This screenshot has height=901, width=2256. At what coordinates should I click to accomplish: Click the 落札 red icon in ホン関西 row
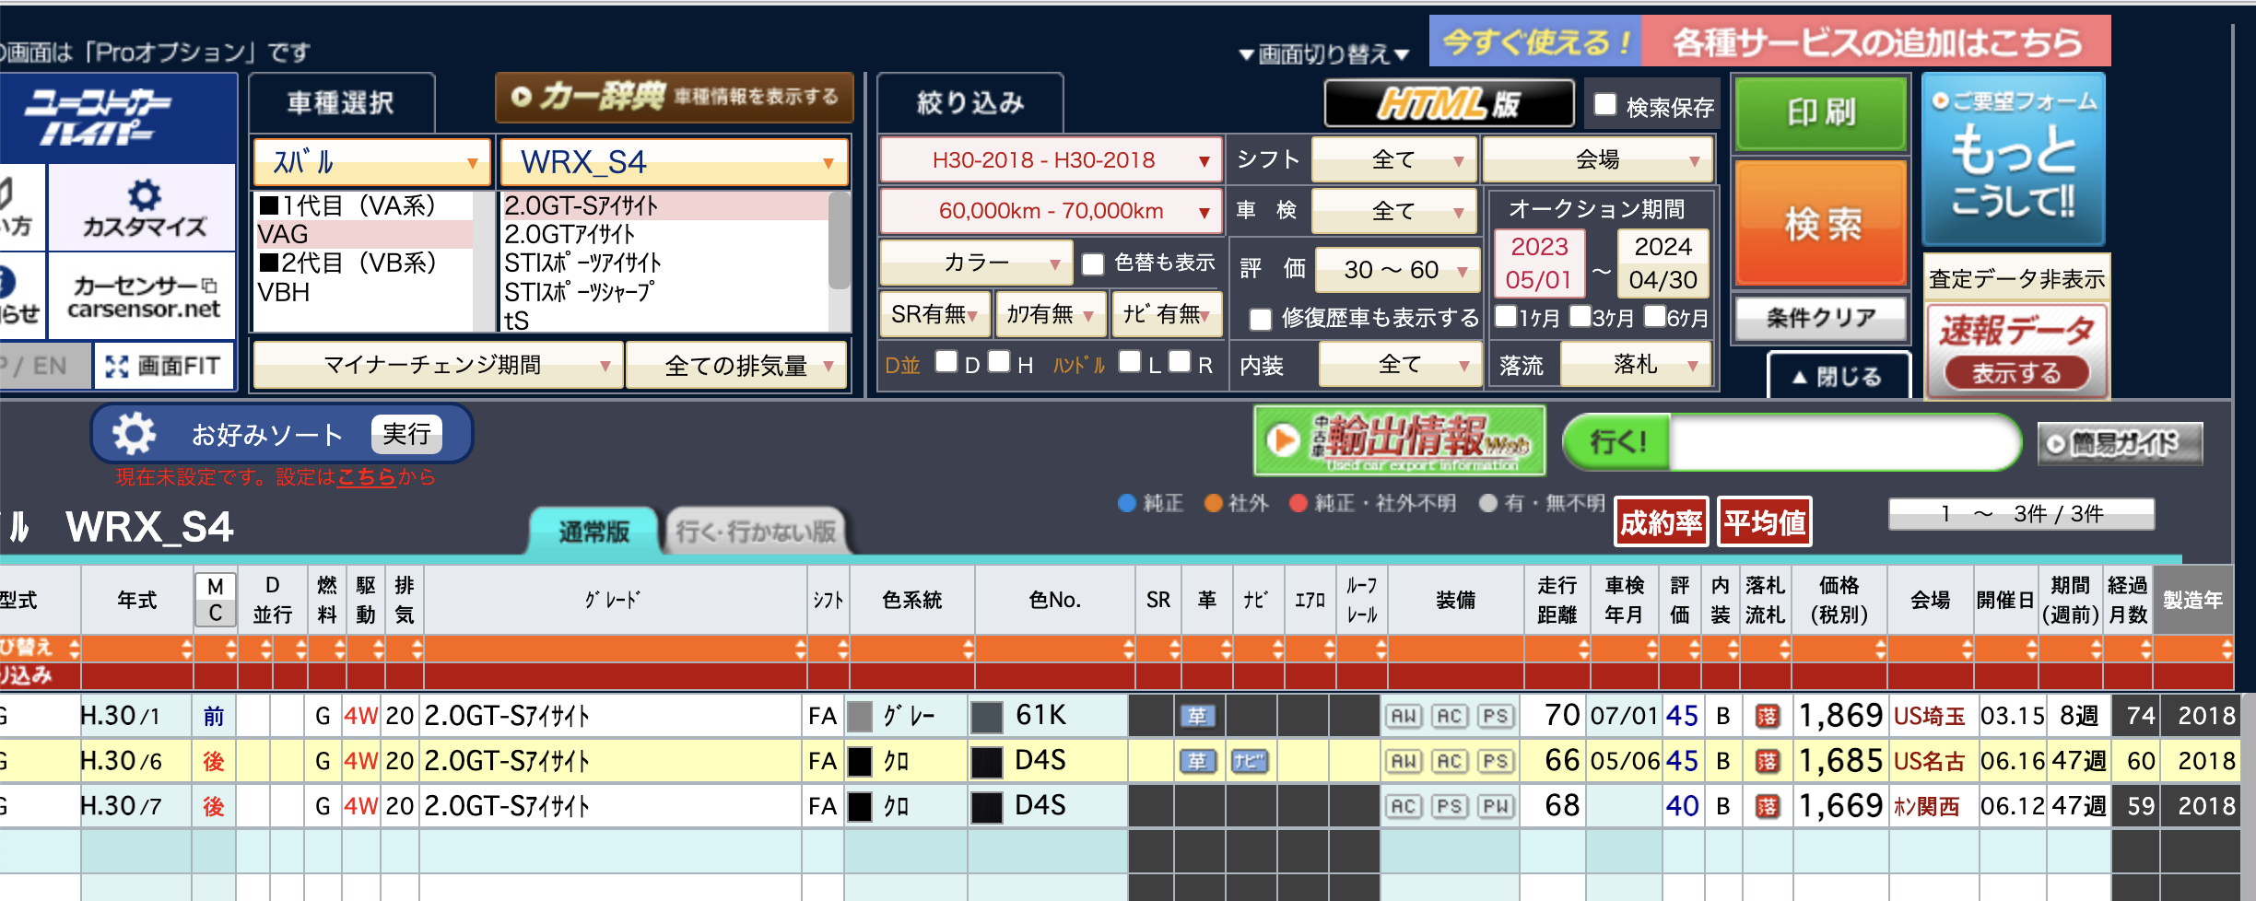pyautogui.click(x=1767, y=806)
